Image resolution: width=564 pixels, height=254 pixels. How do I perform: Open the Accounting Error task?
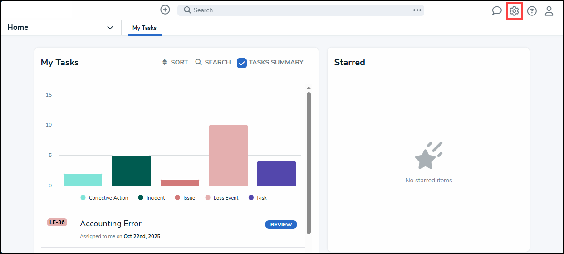(111, 224)
